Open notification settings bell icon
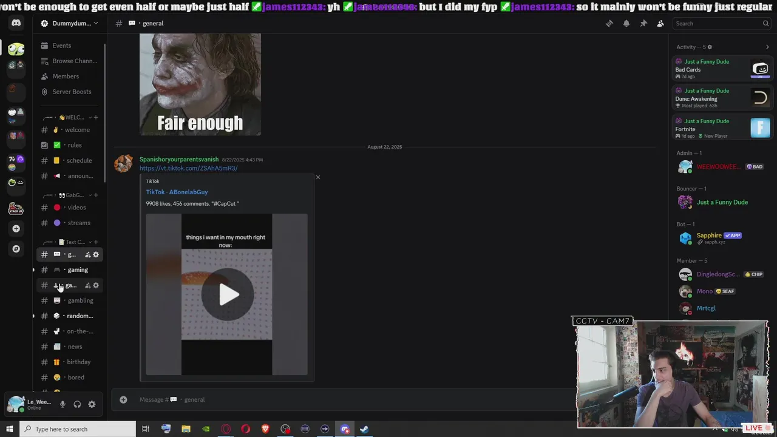This screenshot has height=437, width=777. [626, 23]
